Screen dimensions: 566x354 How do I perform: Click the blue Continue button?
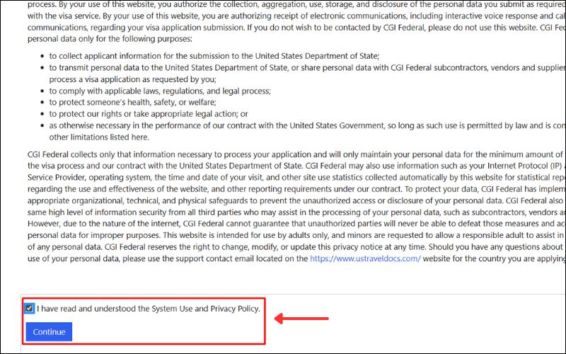click(49, 331)
